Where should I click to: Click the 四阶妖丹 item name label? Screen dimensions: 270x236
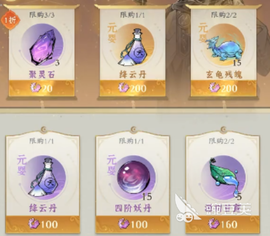(x=133, y=208)
